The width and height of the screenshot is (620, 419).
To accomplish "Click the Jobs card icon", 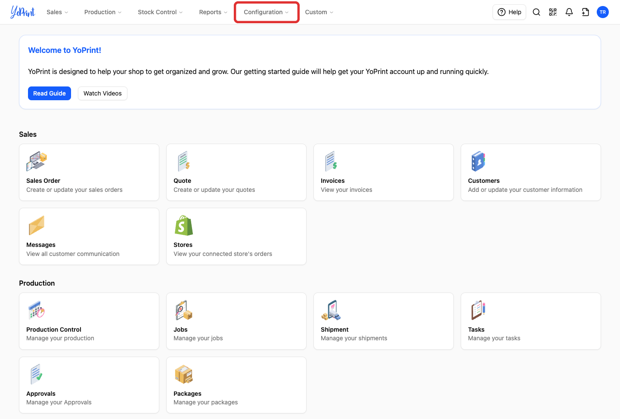I will click(x=184, y=310).
